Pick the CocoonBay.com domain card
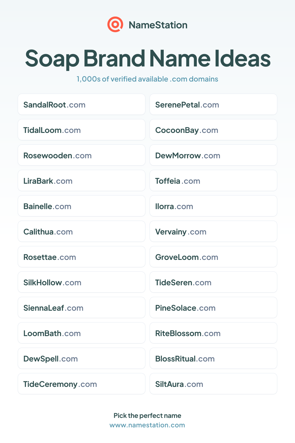295x443 pixels. [213, 130]
